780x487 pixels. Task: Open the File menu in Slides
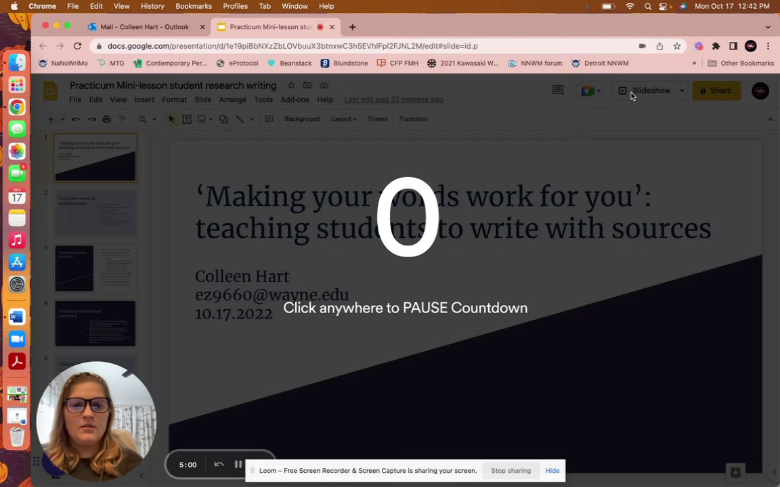tap(75, 99)
